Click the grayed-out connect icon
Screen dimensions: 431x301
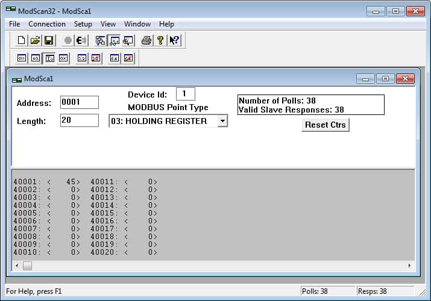point(68,40)
